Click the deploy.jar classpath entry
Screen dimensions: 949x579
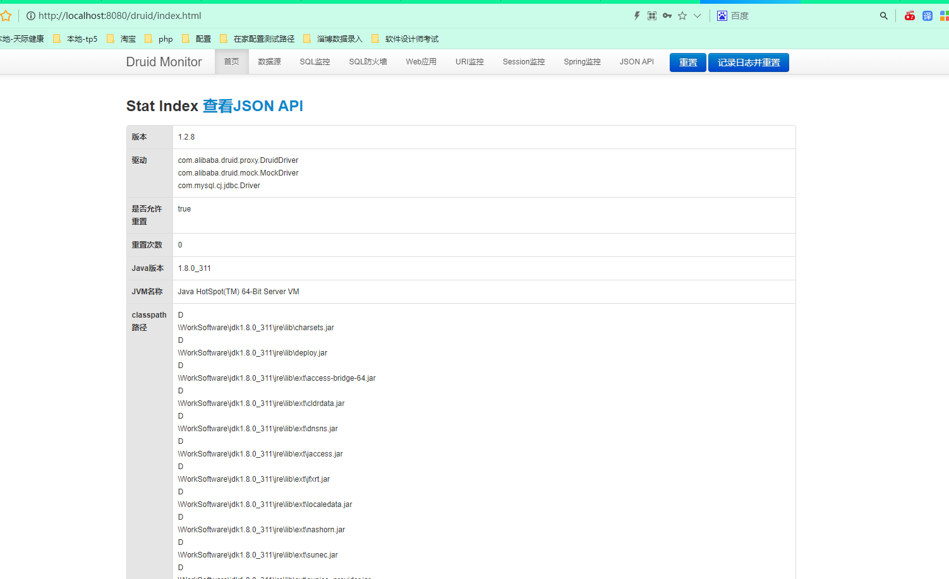point(253,353)
